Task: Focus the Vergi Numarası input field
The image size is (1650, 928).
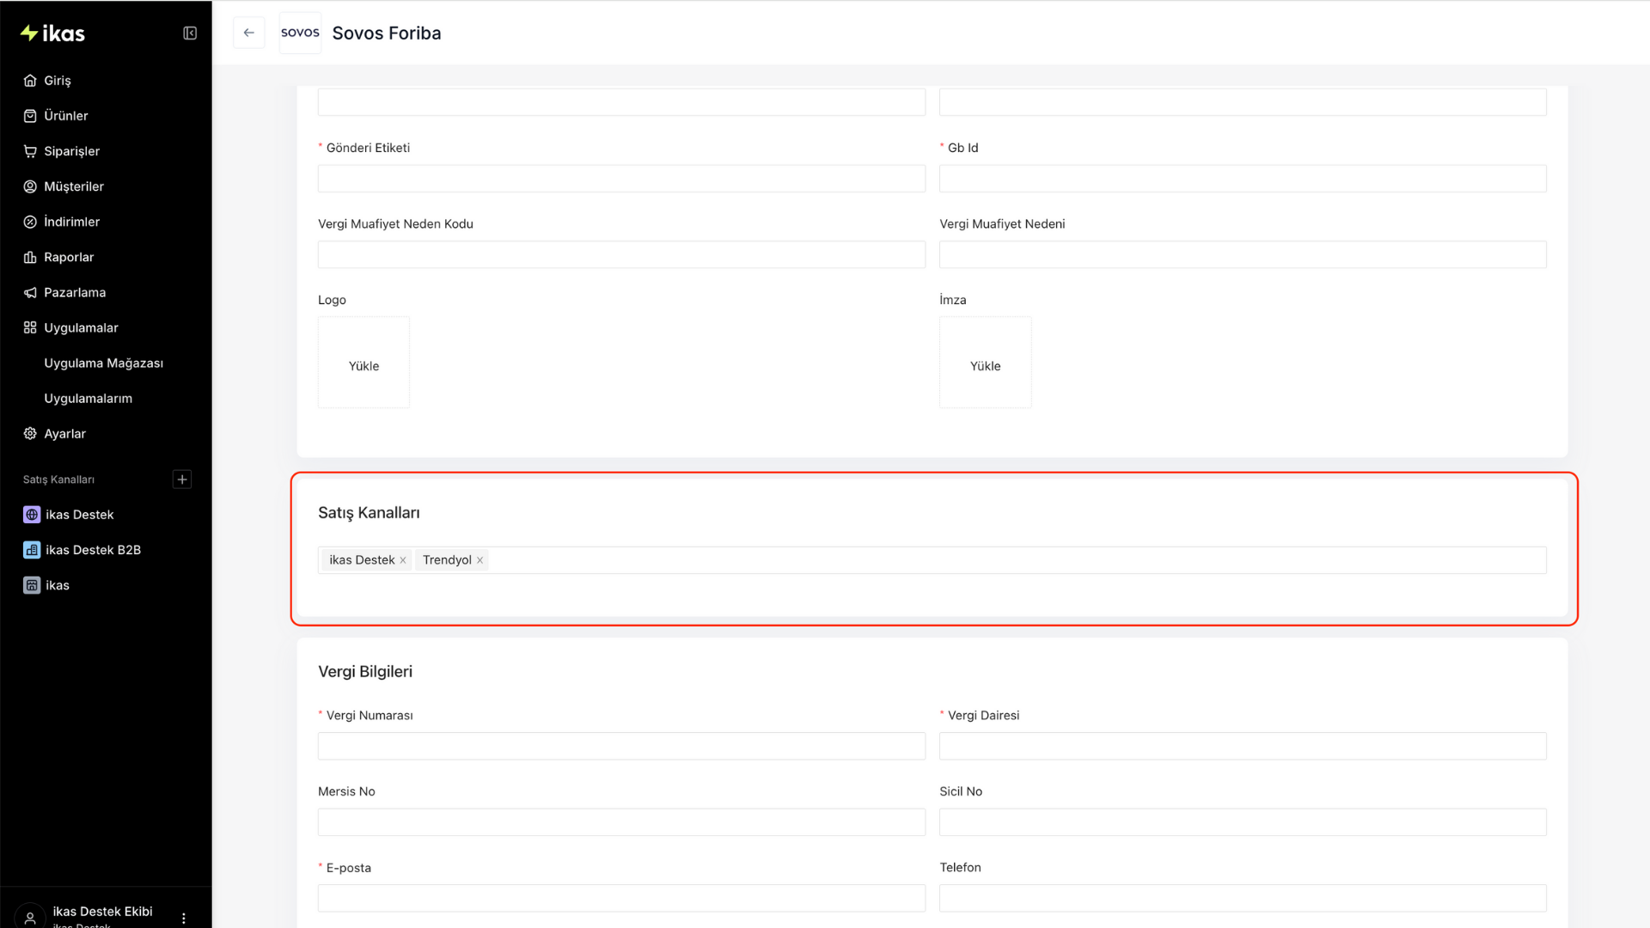Action: (621, 746)
